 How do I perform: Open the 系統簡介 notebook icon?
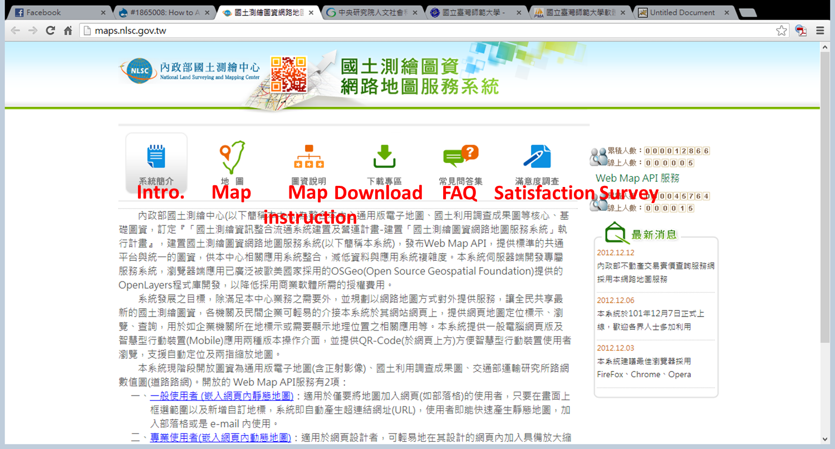156,157
